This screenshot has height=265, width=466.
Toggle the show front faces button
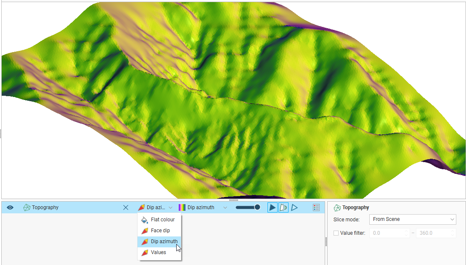tap(273, 207)
